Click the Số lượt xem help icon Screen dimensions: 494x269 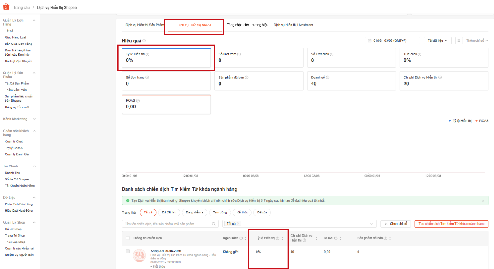[239, 54]
